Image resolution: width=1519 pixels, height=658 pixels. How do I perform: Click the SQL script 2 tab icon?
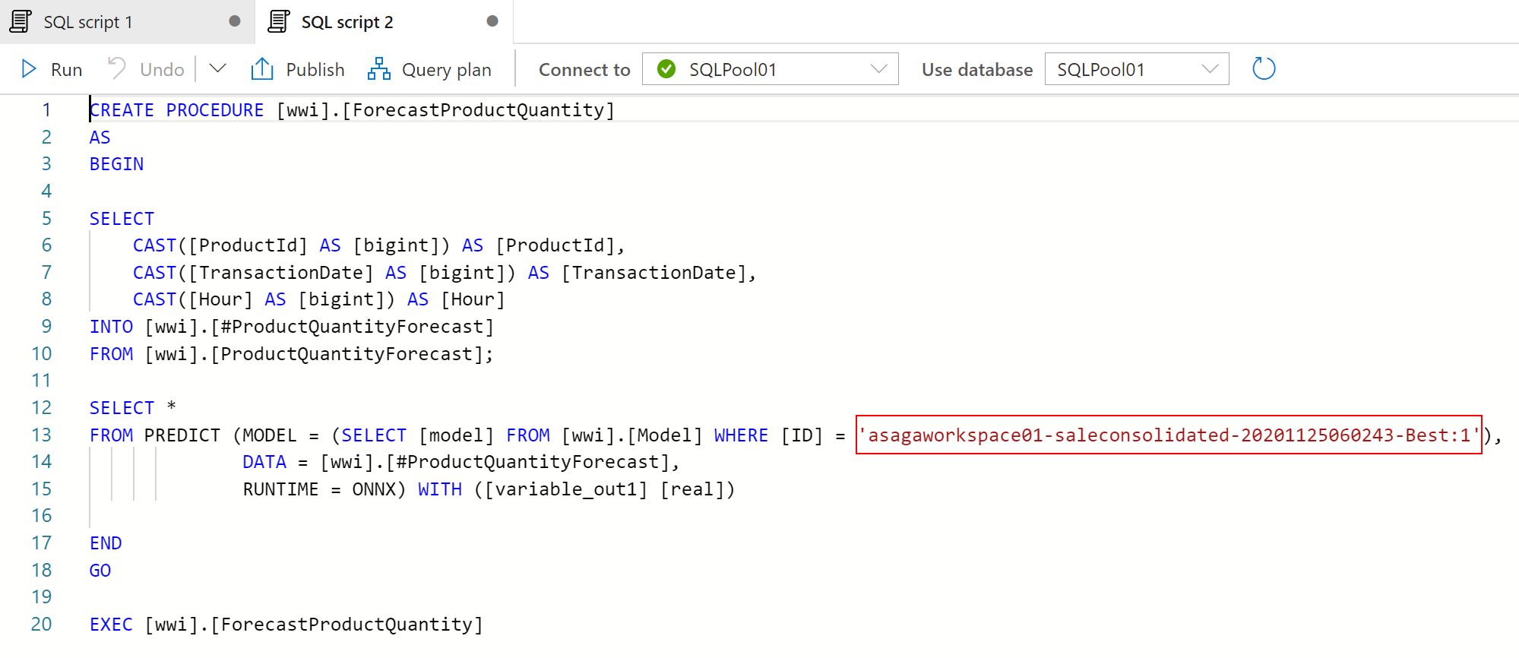(279, 21)
